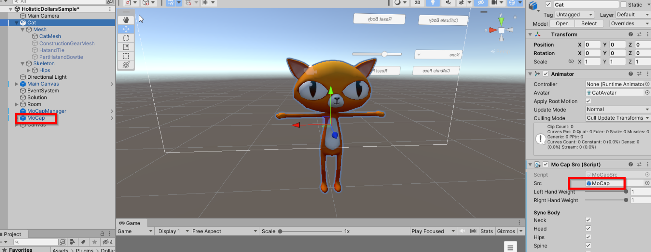Image resolution: width=651 pixels, height=252 pixels.
Task: Open the Project tab
Action: coord(12,234)
